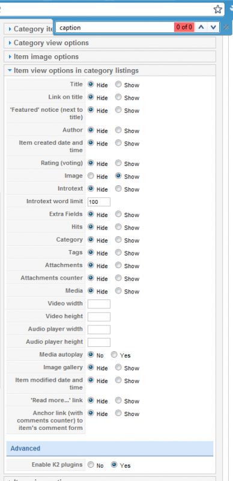This screenshot has width=233, height=481.
Task: Click the Video width input field
Action: (x=99, y=304)
